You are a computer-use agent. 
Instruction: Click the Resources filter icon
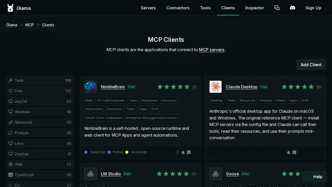coord(11,122)
